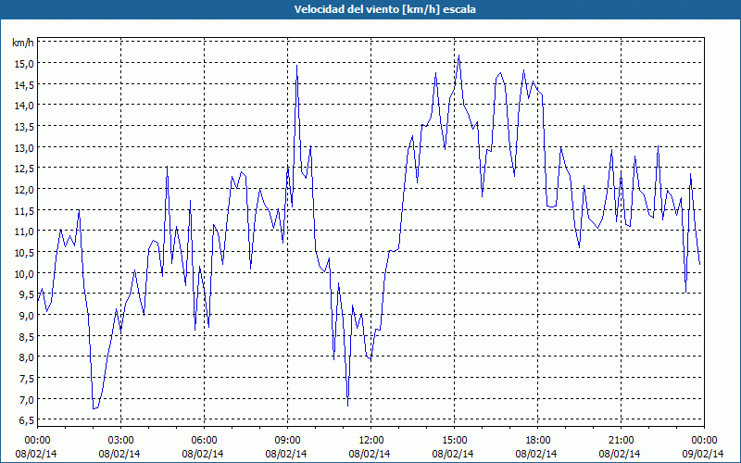
Task: Click the 06:00 time axis label
Action: pyautogui.click(x=204, y=441)
